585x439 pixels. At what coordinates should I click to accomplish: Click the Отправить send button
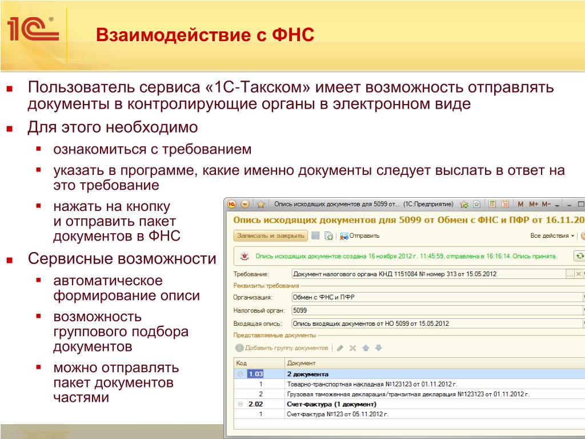(x=360, y=236)
